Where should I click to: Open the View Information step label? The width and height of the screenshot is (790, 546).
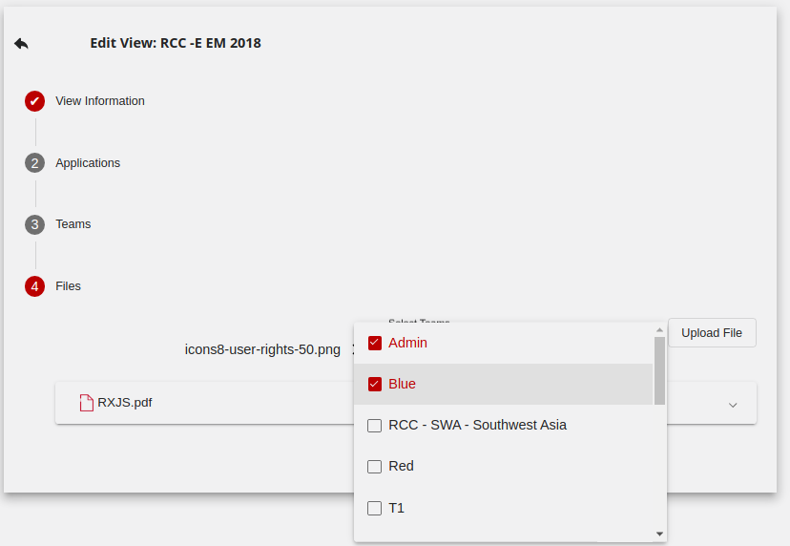click(100, 101)
